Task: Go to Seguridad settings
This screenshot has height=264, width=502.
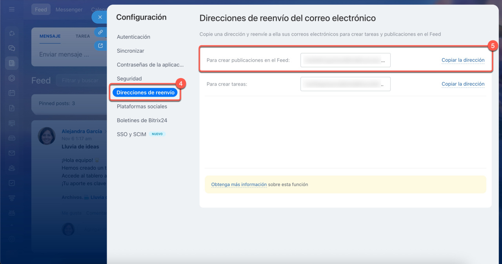Action: coord(129,79)
